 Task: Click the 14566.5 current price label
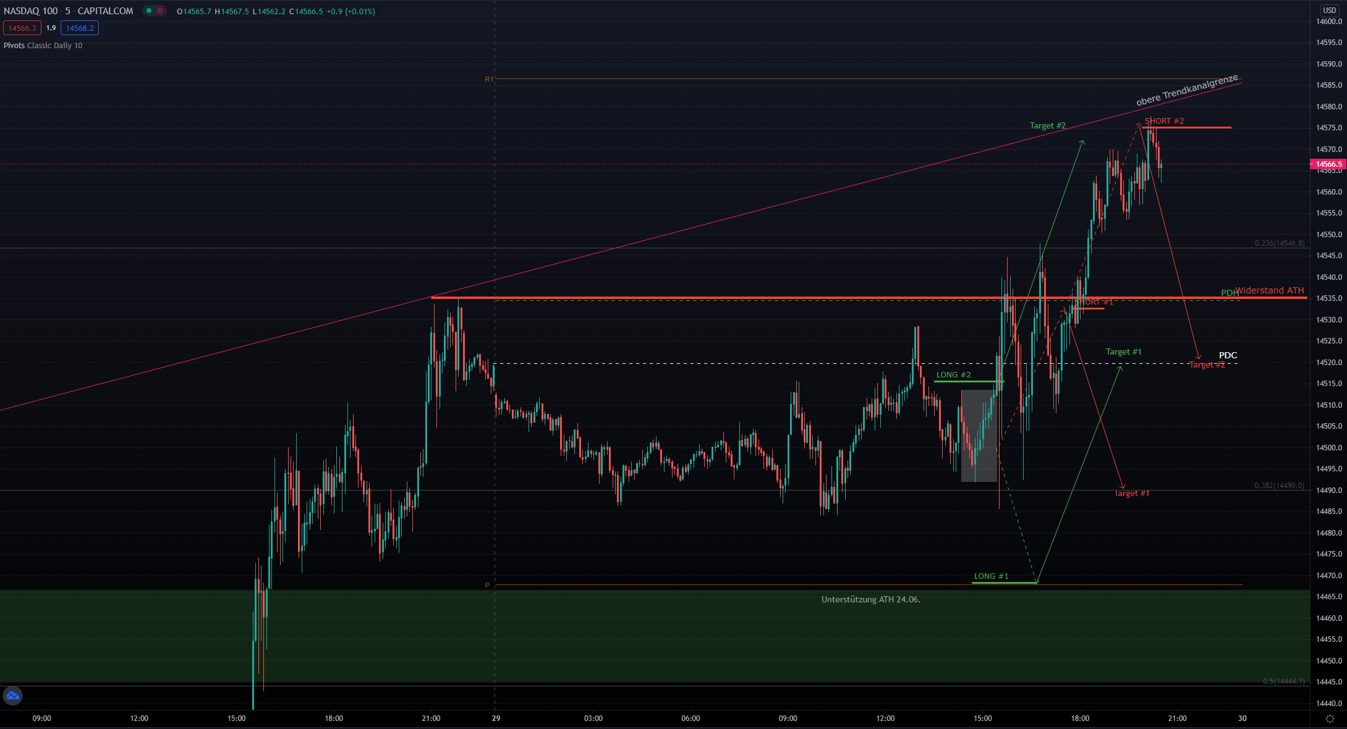point(1328,164)
